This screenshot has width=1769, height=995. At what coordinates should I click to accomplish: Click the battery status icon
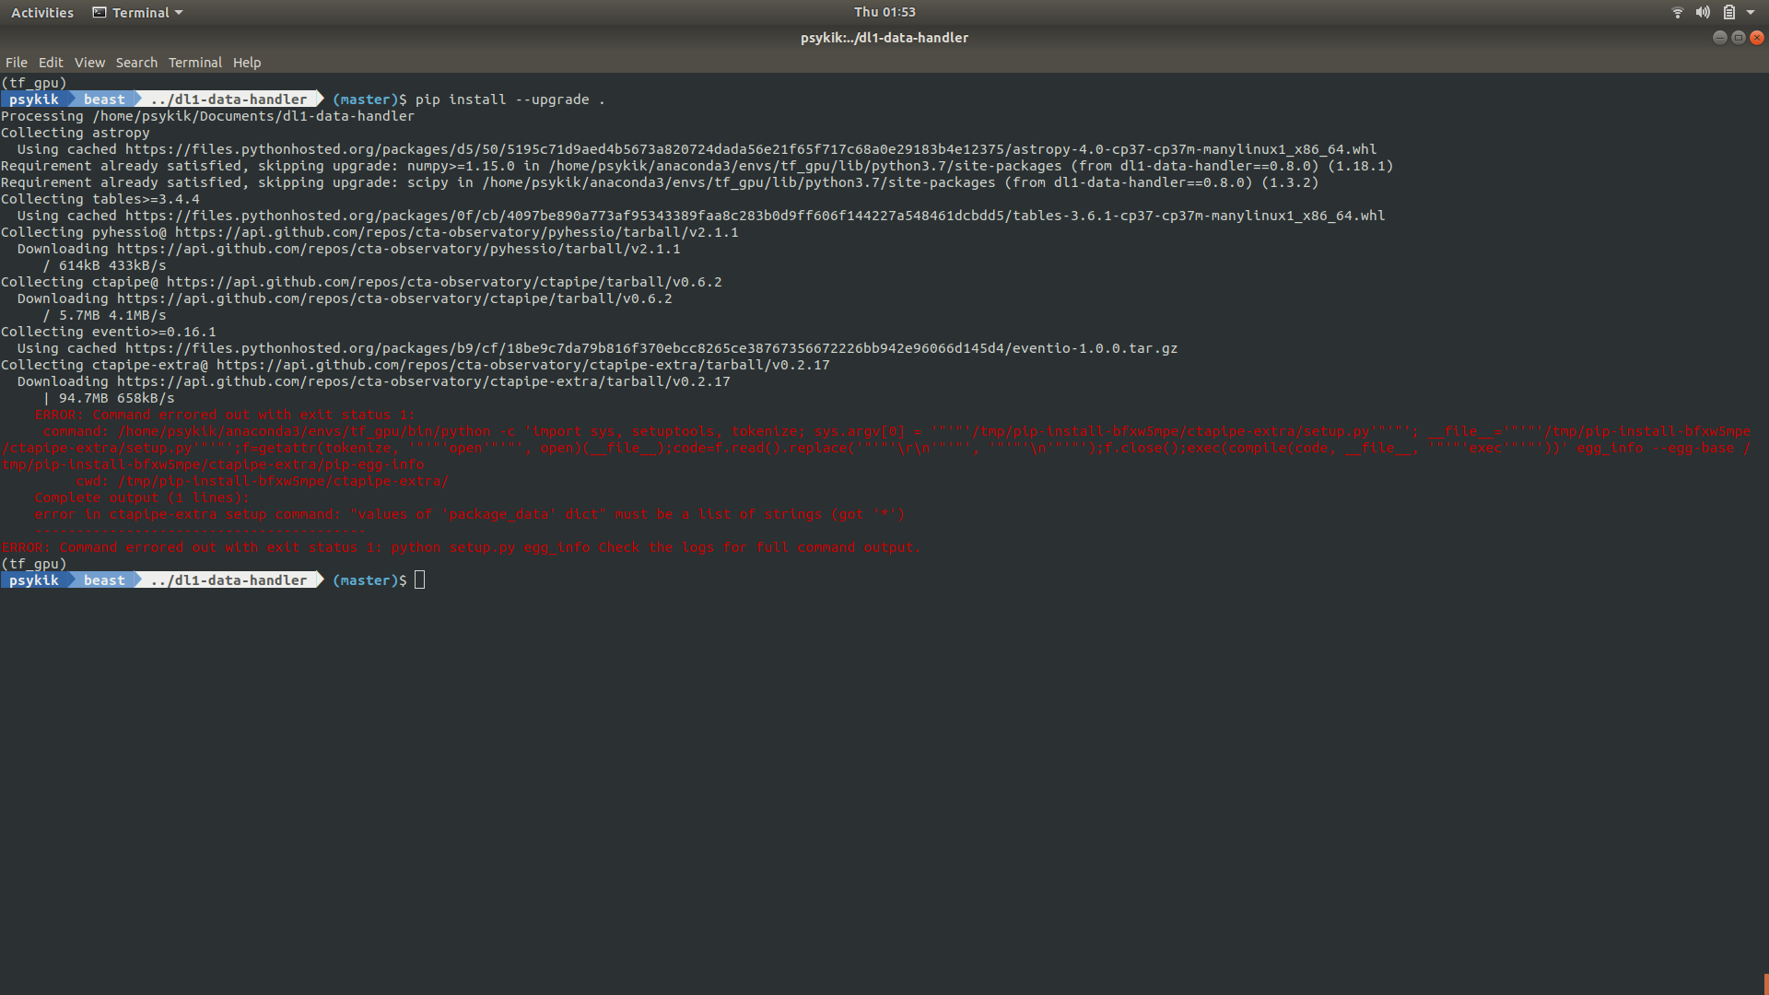pyautogui.click(x=1729, y=13)
